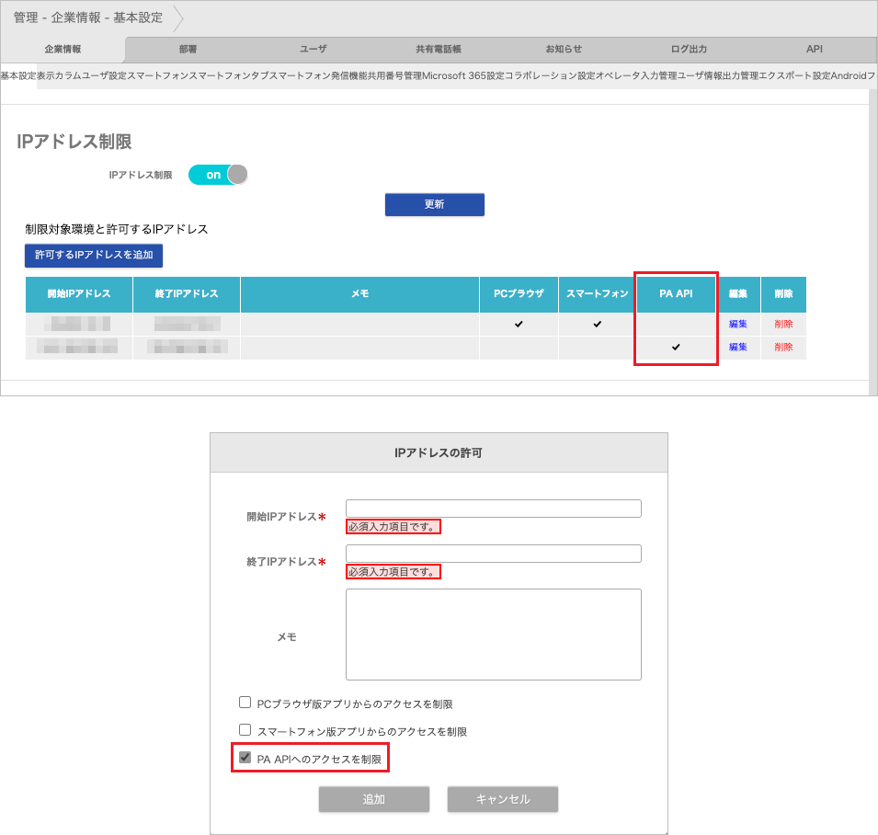Click 編集 link in first IP row
The height and width of the screenshot is (835, 878).
pyautogui.click(x=737, y=324)
